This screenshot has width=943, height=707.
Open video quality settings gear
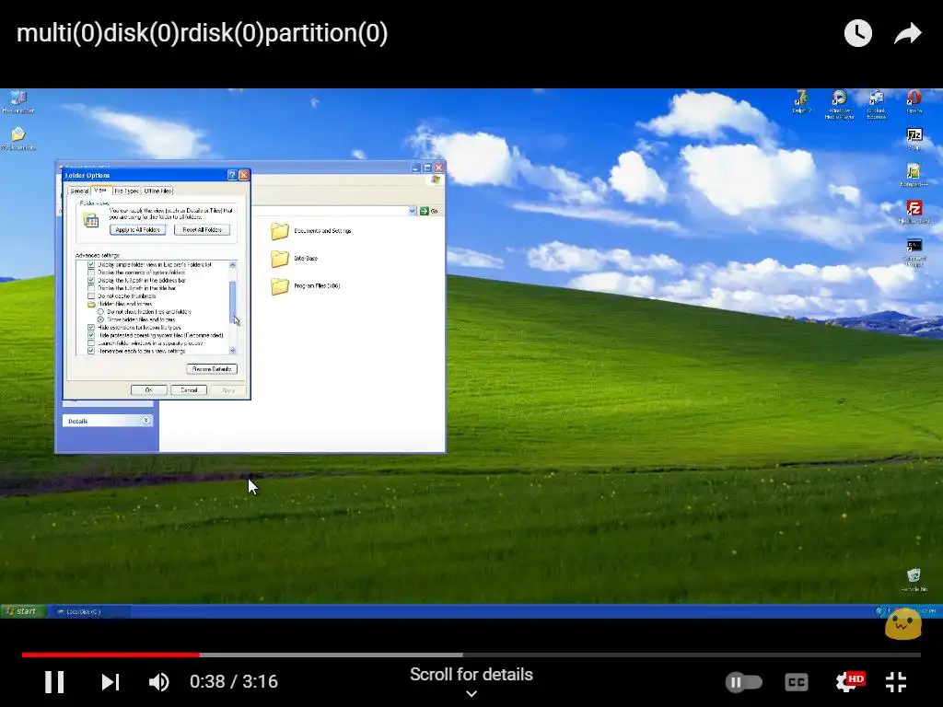[849, 682]
